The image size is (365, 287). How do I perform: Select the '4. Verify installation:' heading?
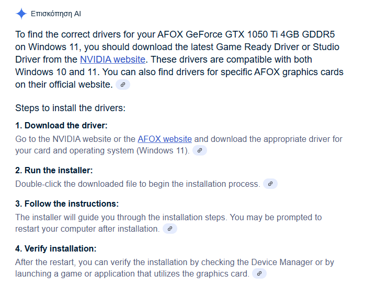(x=56, y=248)
